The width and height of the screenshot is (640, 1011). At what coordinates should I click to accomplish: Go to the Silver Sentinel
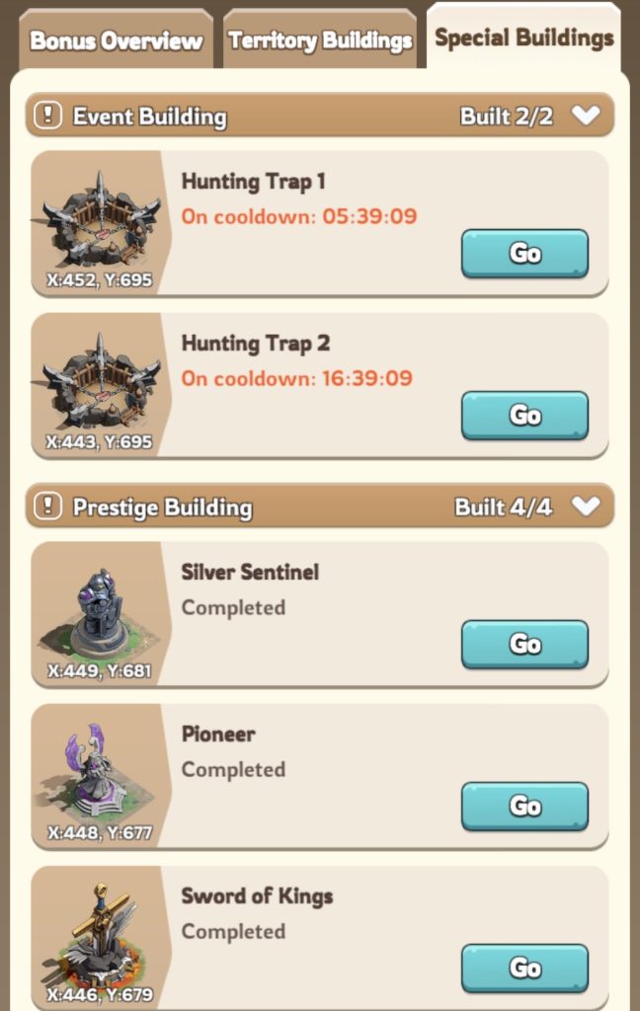point(524,644)
